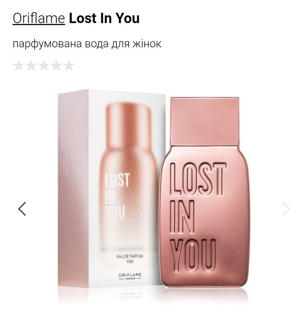Click the Oriflame Sweden logo on box
Screen dimensions: 308x315
(x=130, y=276)
